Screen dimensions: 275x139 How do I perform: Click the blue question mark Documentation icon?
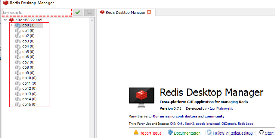coord(170,132)
